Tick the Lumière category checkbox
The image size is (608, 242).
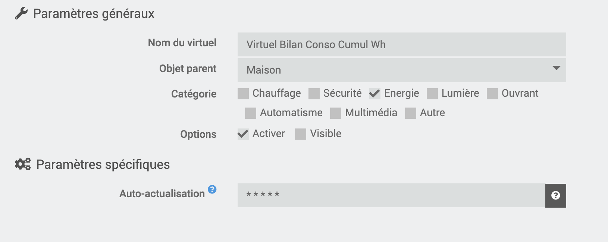click(x=432, y=94)
